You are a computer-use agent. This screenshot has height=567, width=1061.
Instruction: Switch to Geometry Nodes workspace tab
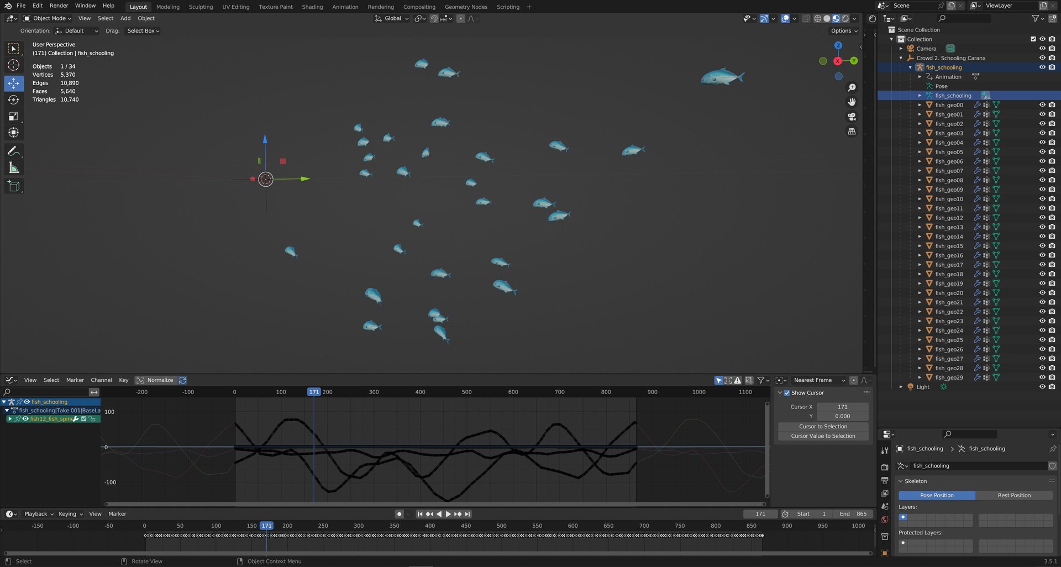[466, 7]
